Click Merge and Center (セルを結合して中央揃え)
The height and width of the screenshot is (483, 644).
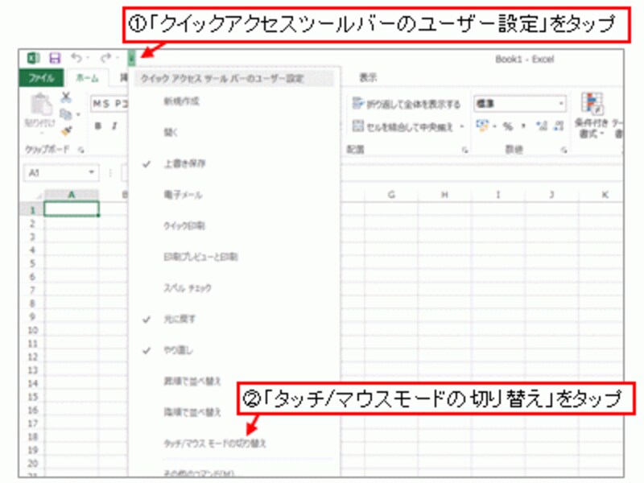pos(402,127)
